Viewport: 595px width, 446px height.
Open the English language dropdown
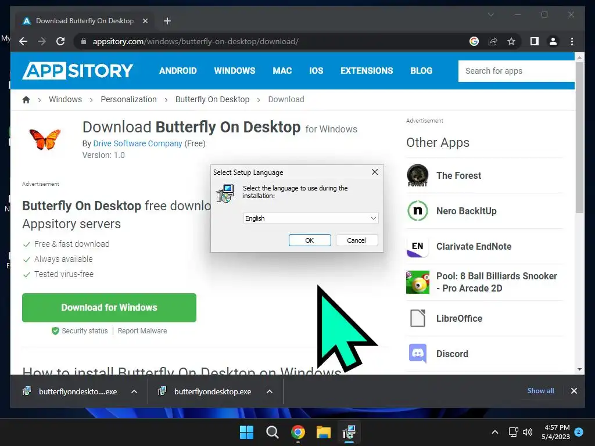coord(311,218)
